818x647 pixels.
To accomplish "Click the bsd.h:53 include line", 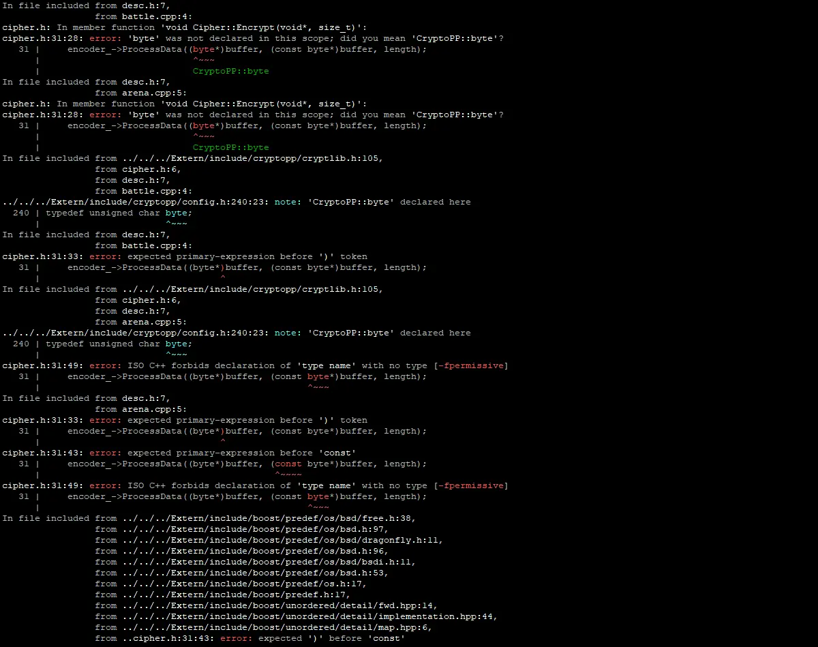I will [x=256, y=573].
